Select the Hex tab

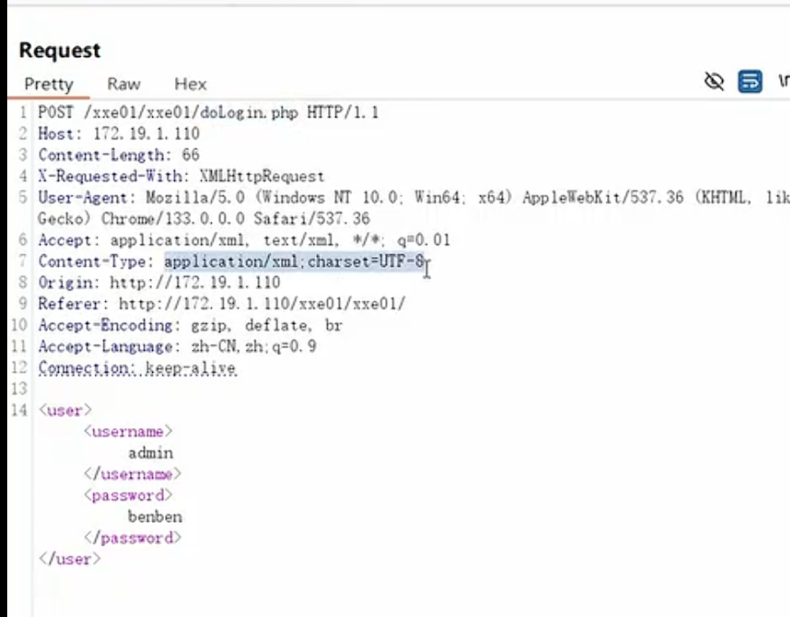pos(190,84)
